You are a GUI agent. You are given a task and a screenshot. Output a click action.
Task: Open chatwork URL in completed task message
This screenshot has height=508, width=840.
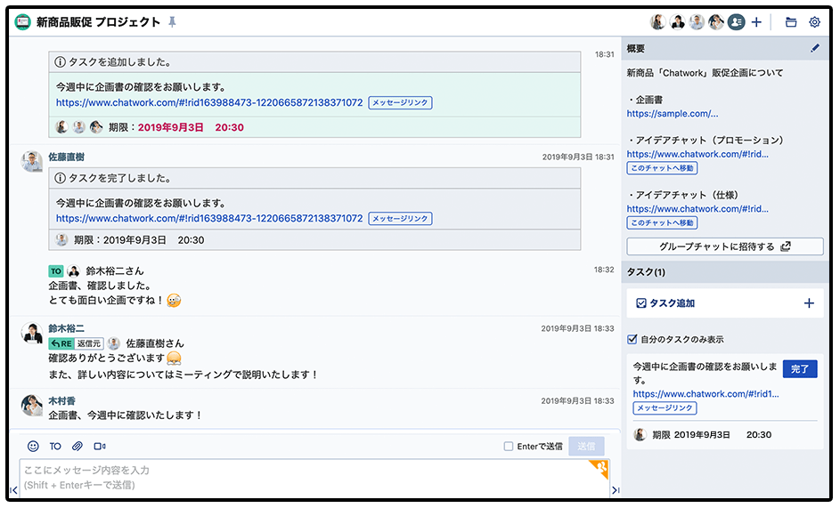209,218
